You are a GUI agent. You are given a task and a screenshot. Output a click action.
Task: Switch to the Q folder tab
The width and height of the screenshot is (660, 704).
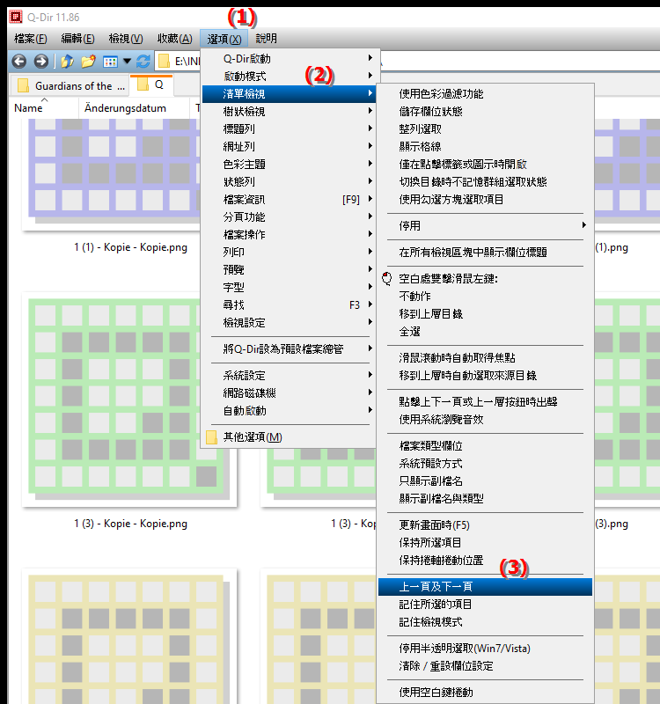click(151, 84)
